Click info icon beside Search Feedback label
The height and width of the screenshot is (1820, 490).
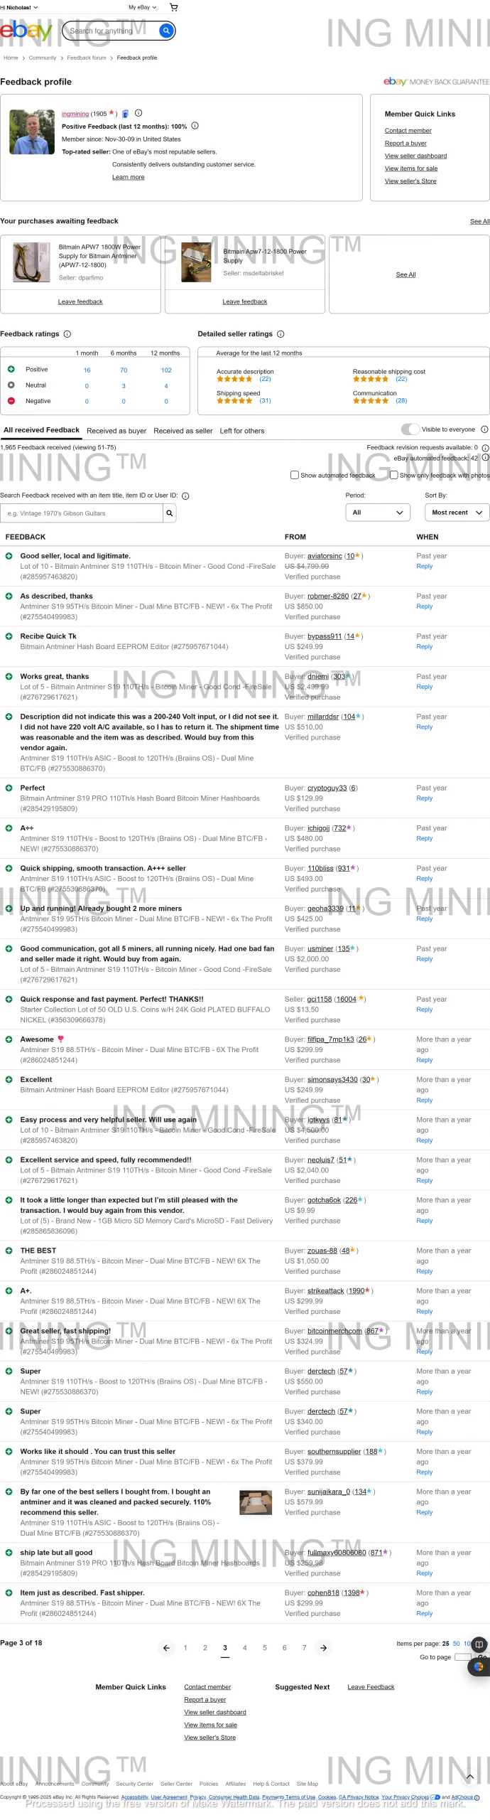(x=185, y=496)
